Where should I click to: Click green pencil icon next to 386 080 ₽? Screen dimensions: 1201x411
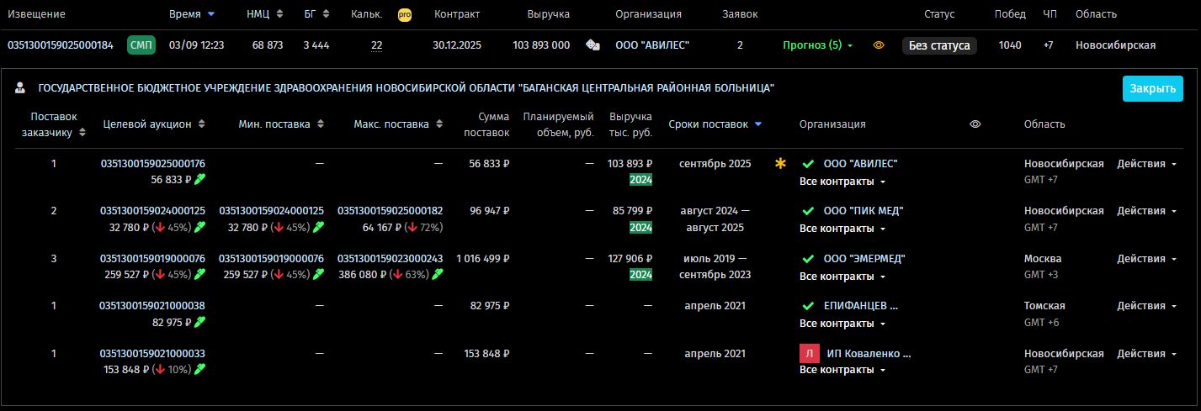click(438, 274)
